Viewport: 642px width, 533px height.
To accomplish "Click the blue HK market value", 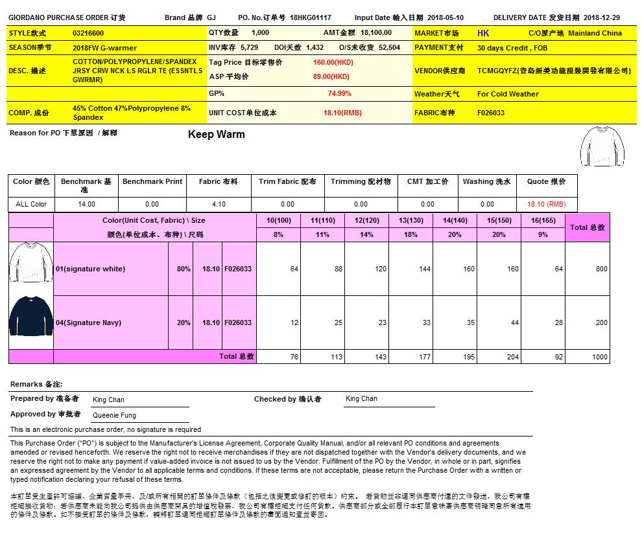I will coord(483,33).
